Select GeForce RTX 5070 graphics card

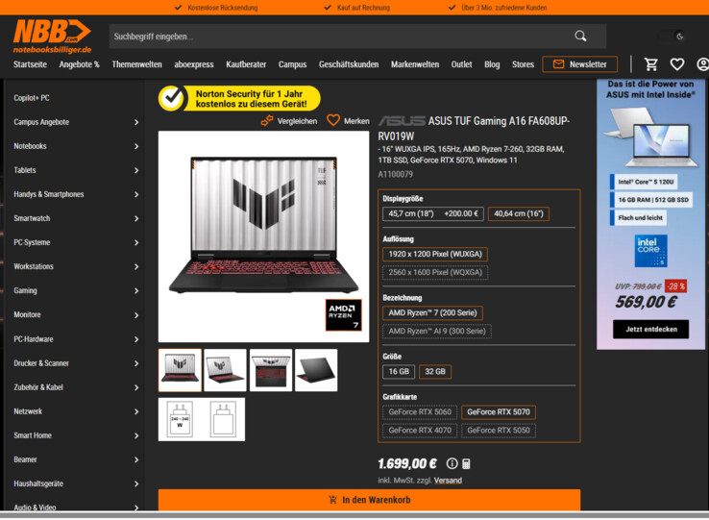(x=499, y=412)
